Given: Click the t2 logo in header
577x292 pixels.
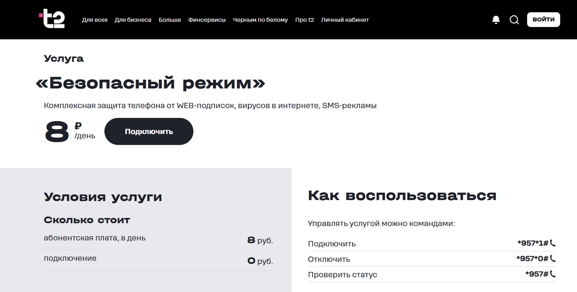Looking at the screenshot, I should point(52,19).
